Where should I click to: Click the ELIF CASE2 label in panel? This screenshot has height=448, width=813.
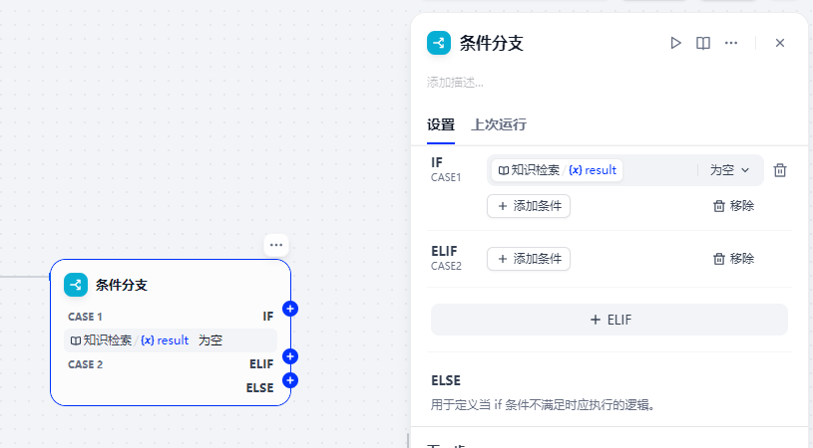446,258
